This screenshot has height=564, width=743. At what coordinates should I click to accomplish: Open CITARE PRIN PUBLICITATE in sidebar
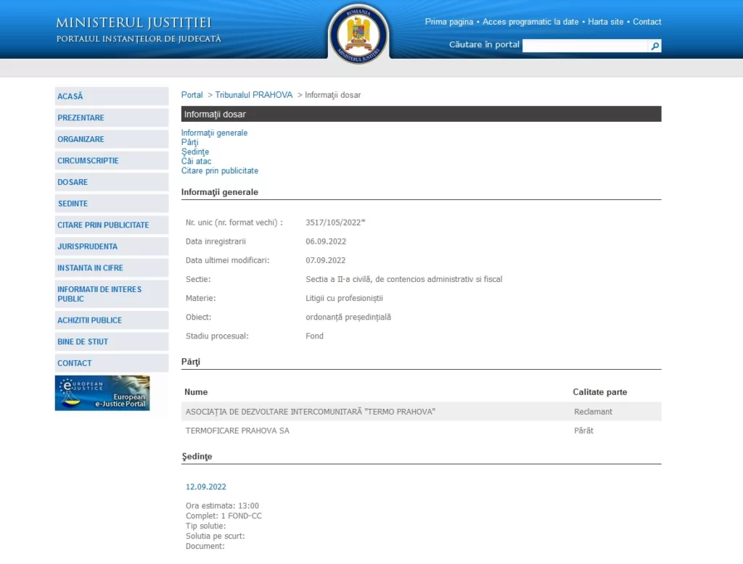point(103,225)
